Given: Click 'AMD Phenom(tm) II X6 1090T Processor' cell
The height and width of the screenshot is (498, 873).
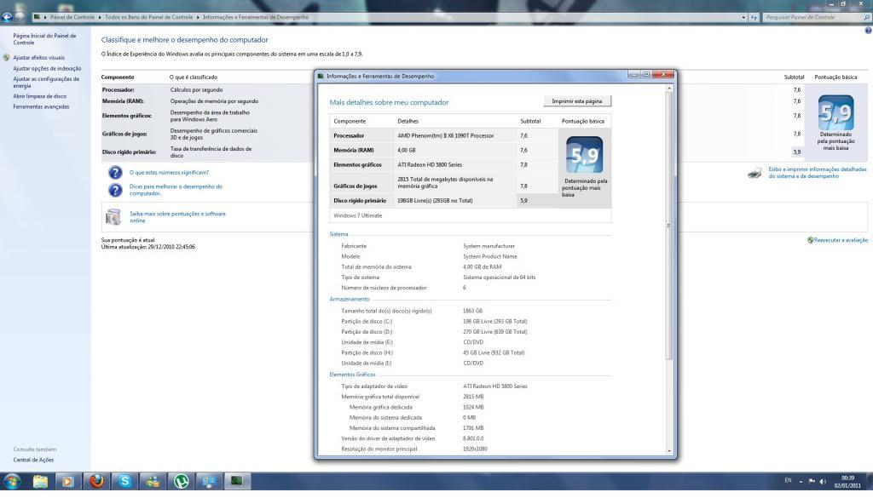Looking at the screenshot, I should click(445, 135).
